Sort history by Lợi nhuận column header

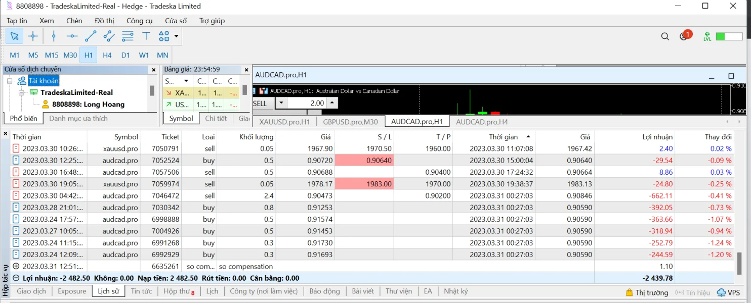click(658, 137)
